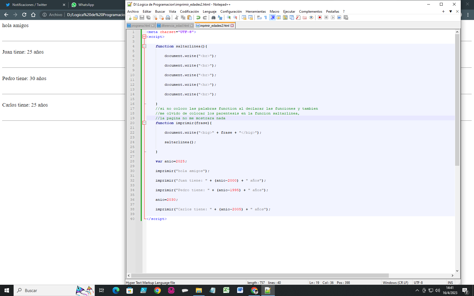The image size is (474, 296).
Task: Reload the page in the browser
Action: pos(24,15)
